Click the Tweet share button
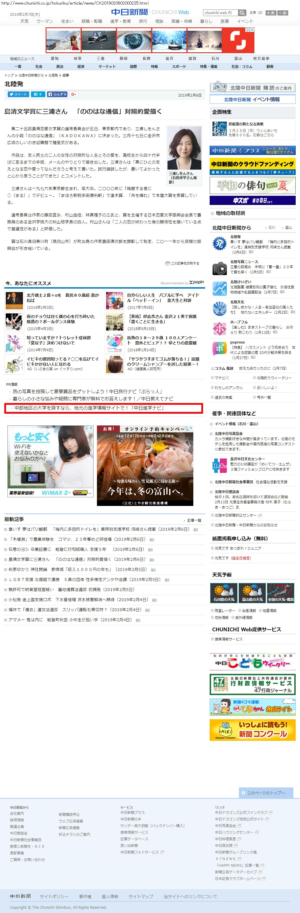The image size is (300, 913). pyautogui.click(x=18, y=94)
